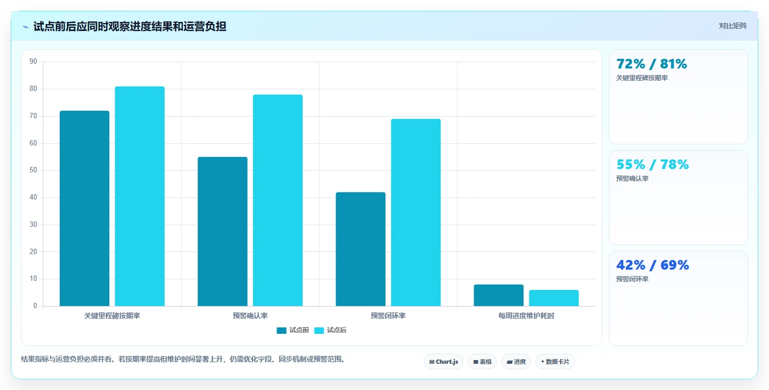The width and height of the screenshot is (769, 390).
Task: Click the 试点后 bar for 预警确认率
Action: (x=278, y=201)
